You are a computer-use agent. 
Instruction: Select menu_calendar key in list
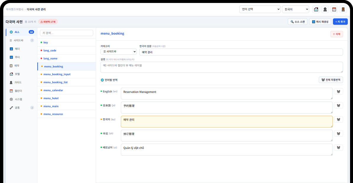pyautogui.click(x=53, y=90)
